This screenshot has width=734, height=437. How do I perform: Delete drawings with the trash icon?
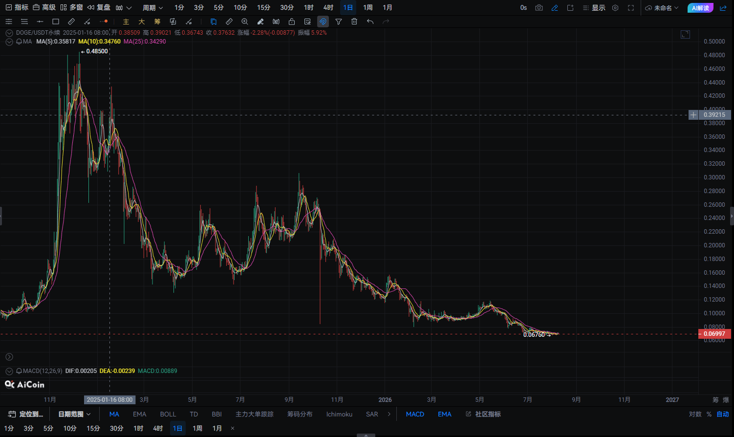click(x=354, y=22)
